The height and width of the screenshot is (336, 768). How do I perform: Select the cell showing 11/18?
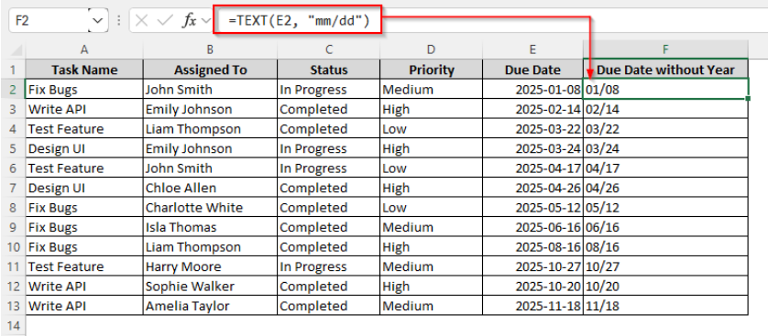tap(665, 306)
